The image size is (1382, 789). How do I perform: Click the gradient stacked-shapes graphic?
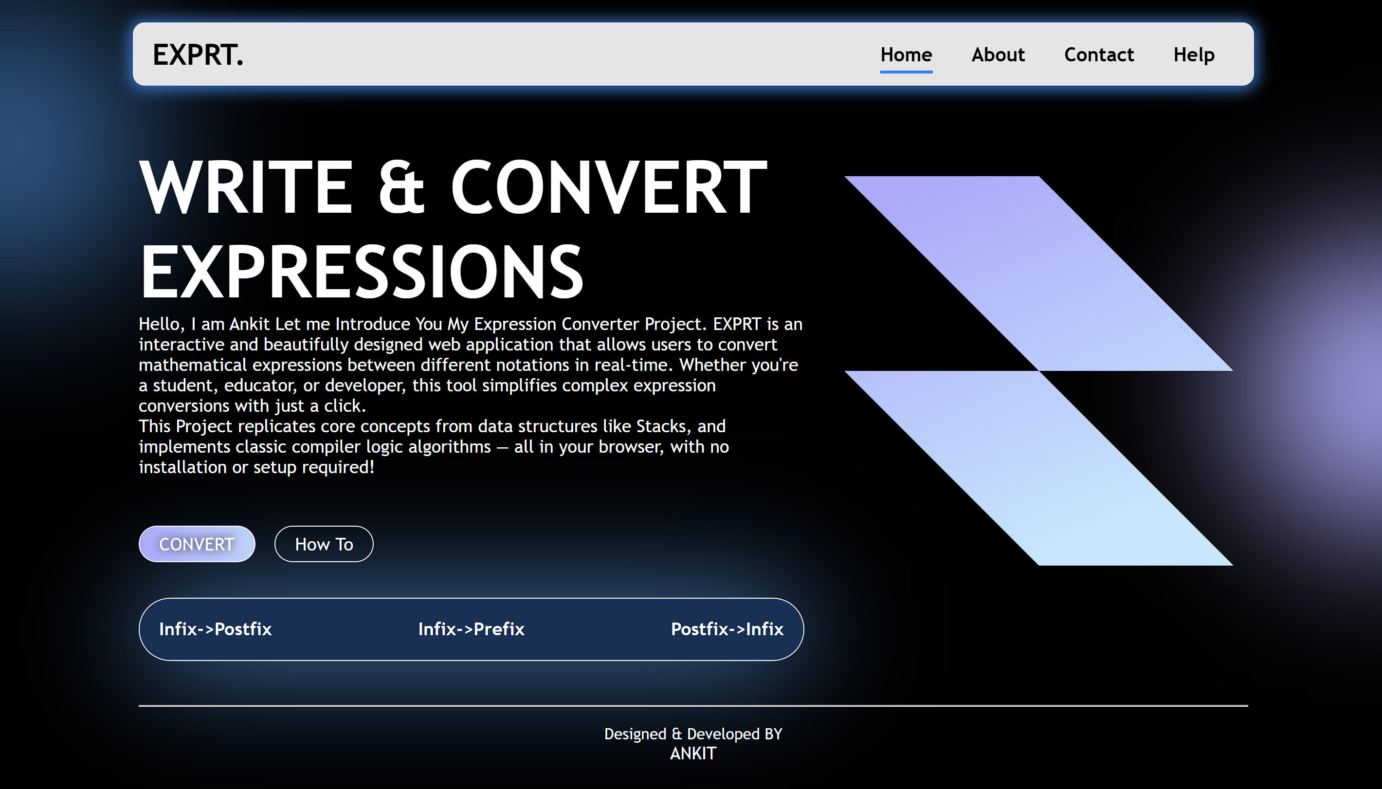pyautogui.click(x=1038, y=371)
